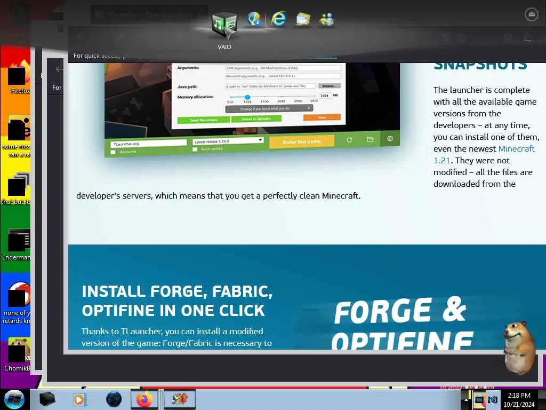Viewport: 546px width, 410px height.
Task: Click the 'developer's servers' paragraph line
Action: point(218,195)
